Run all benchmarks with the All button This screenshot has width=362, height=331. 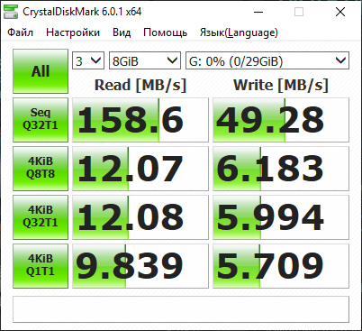tap(41, 71)
